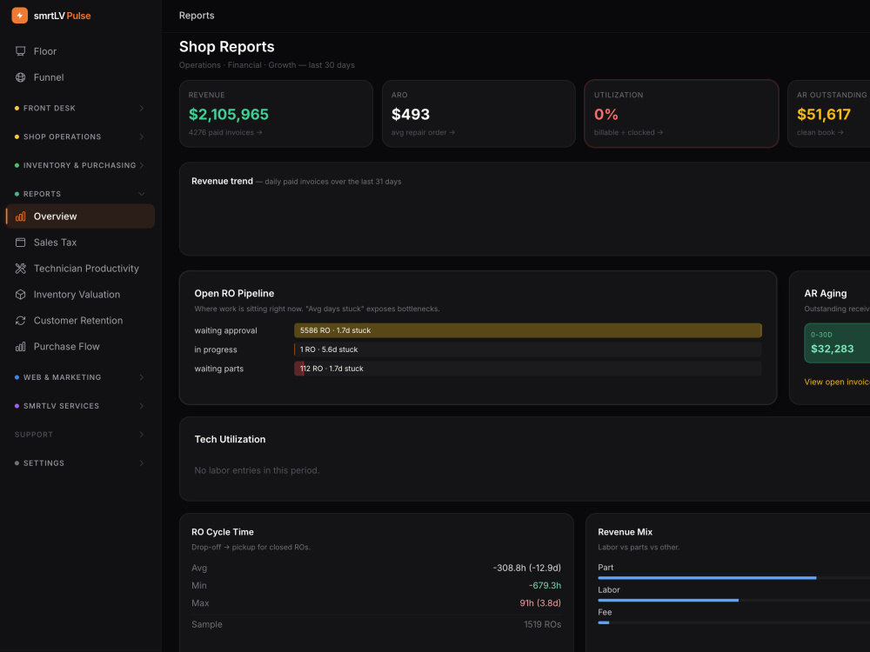Collapse the Reports section chevron
This screenshot has height=652, width=870.
(142, 194)
